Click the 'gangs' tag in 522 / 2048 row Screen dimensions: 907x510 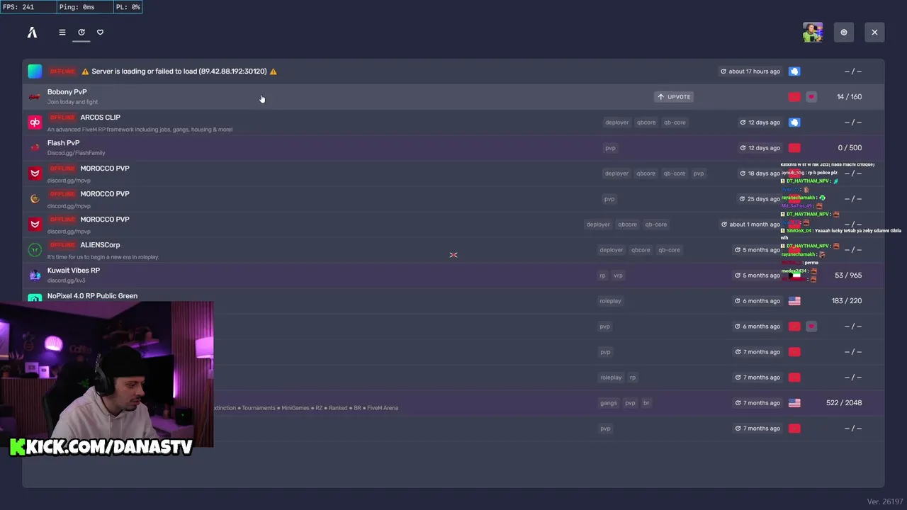click(609, 403)
